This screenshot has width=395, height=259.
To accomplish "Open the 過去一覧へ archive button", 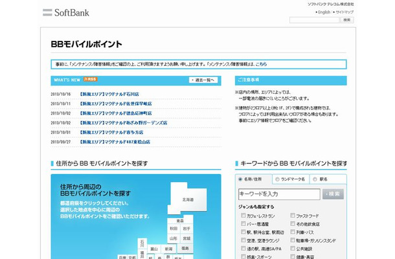I will [x=203, y=80].
